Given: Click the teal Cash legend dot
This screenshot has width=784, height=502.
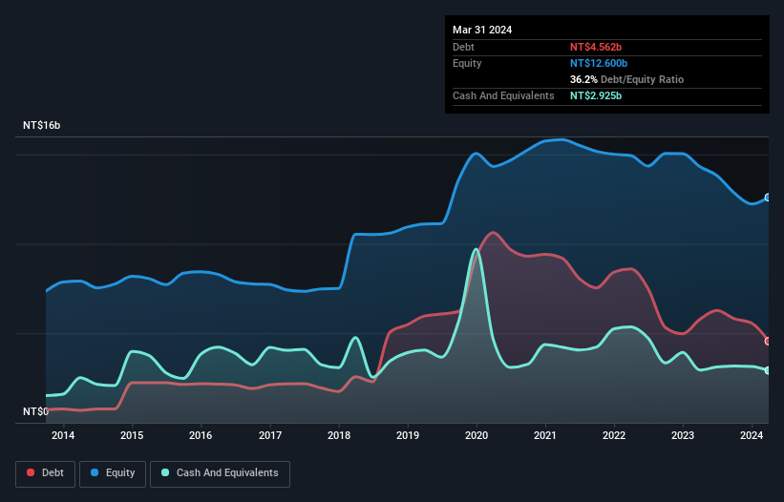Looking at the screenshot, I should point(165,472).
